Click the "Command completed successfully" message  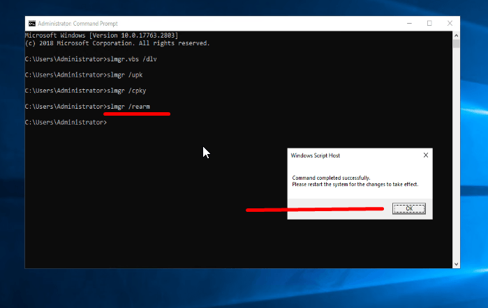(x=331, y=178)
